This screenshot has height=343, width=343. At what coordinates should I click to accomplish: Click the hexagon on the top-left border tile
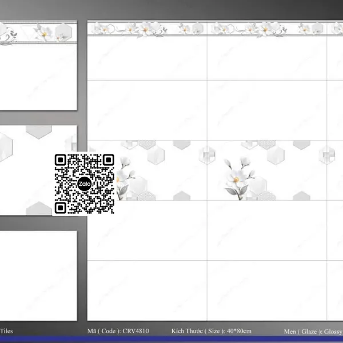point(63,31)
